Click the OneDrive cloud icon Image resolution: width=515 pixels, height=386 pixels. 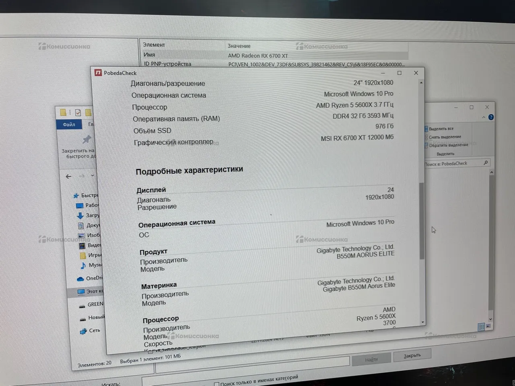click(80, 279)
